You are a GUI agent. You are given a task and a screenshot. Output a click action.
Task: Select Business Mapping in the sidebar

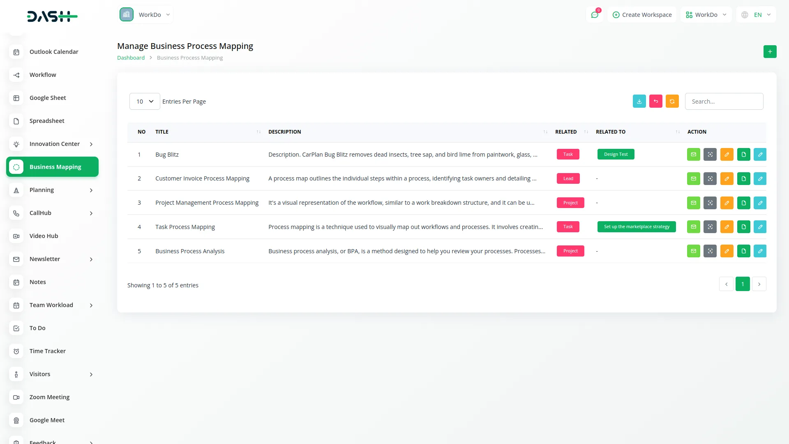tap(52, 166)
